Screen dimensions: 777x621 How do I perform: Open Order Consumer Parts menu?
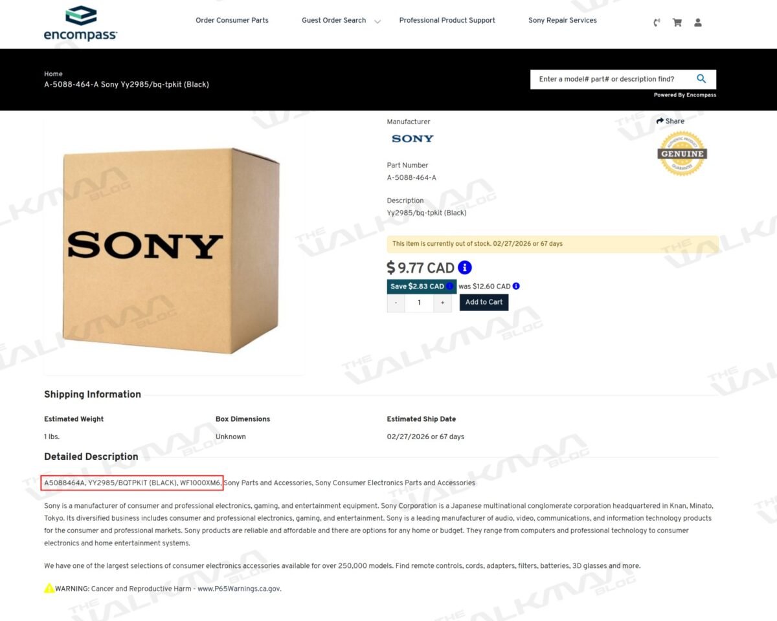click(x=232, y=21)
